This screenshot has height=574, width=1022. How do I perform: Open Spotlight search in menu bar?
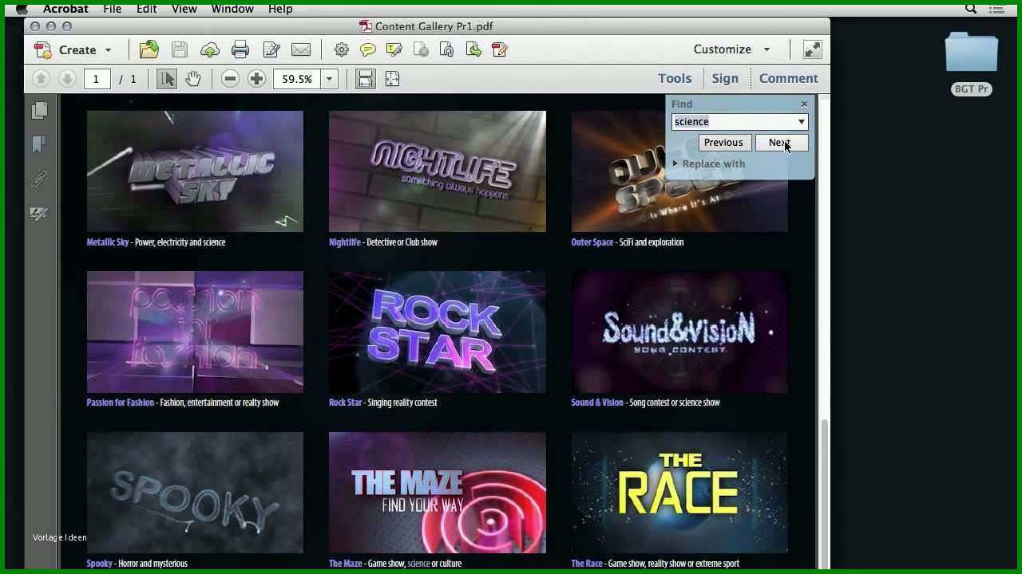pyautogui.click(x=971, y=9)
